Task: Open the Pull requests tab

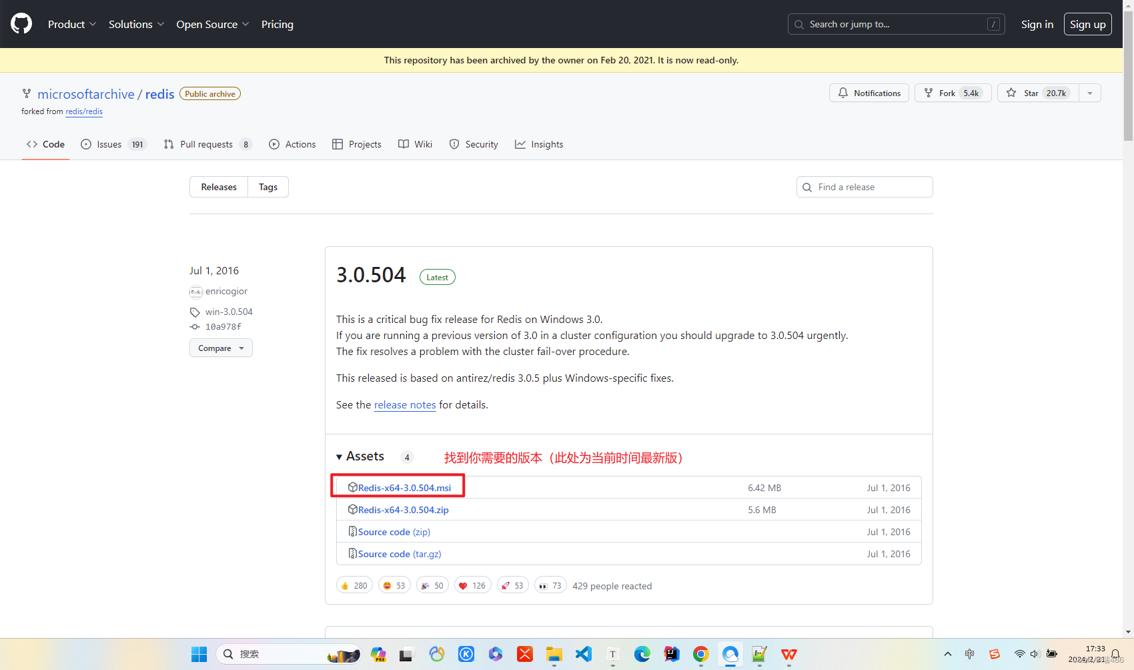Action: 207,144
